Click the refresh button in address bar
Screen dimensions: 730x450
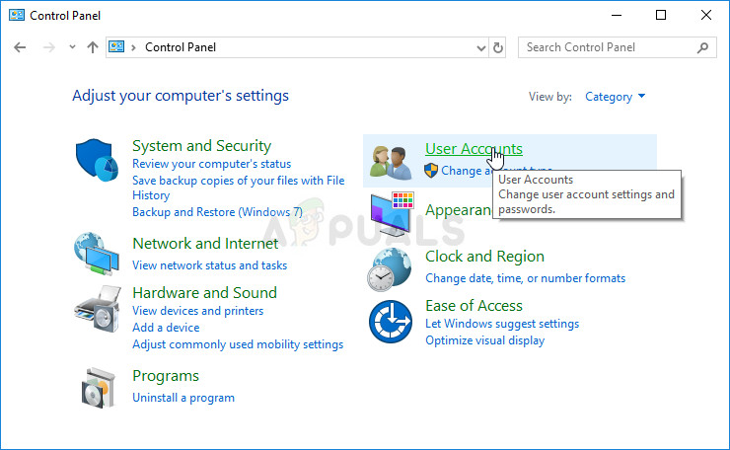click(x=498, y=47)
